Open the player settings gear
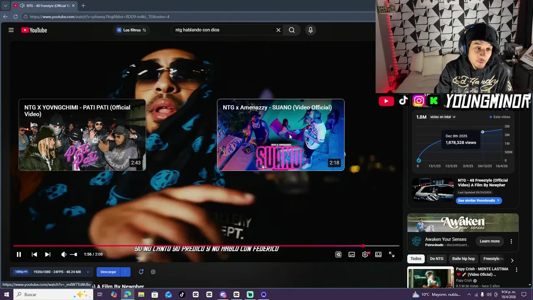 click(365, 255)
